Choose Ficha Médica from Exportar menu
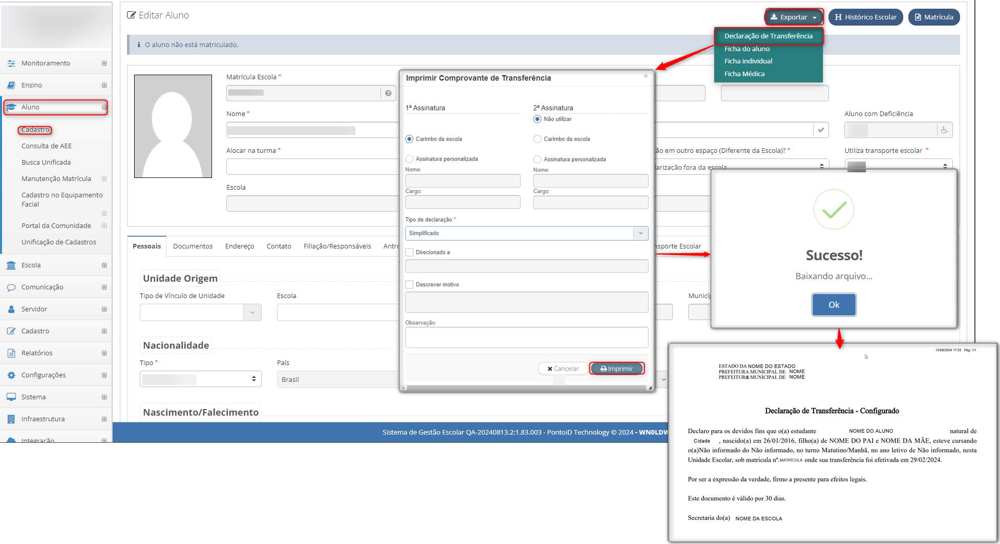This screenshot has width=1000, height=544. coord(744,74)
